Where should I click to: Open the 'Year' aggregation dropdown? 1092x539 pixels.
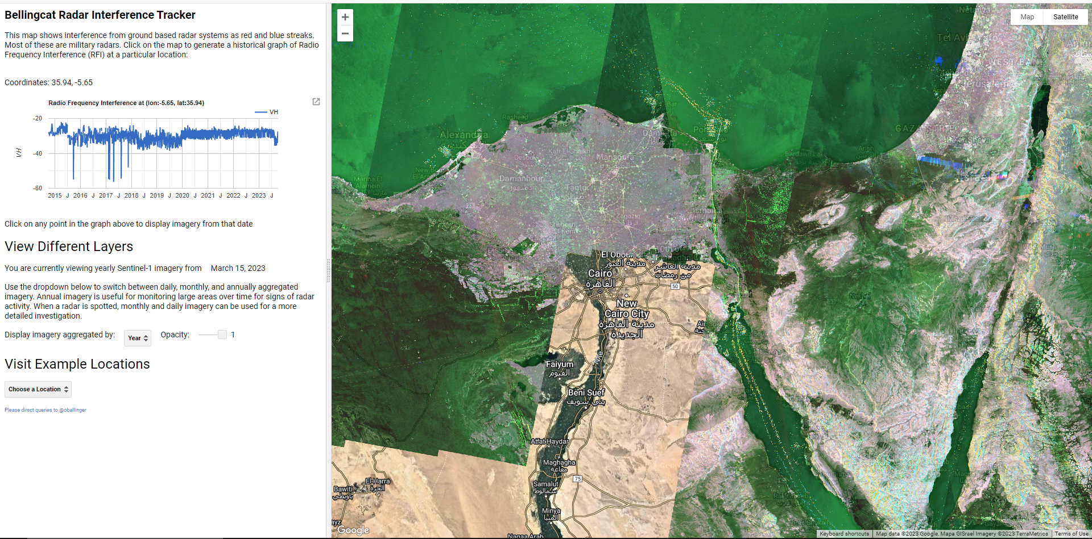click(138, 338)
